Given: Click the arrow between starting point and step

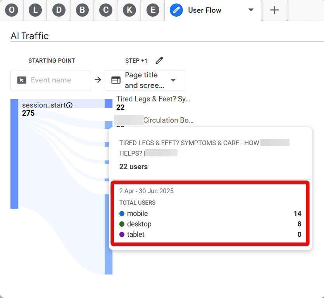Looking at the screenshot, I should (x=98, y=80).
